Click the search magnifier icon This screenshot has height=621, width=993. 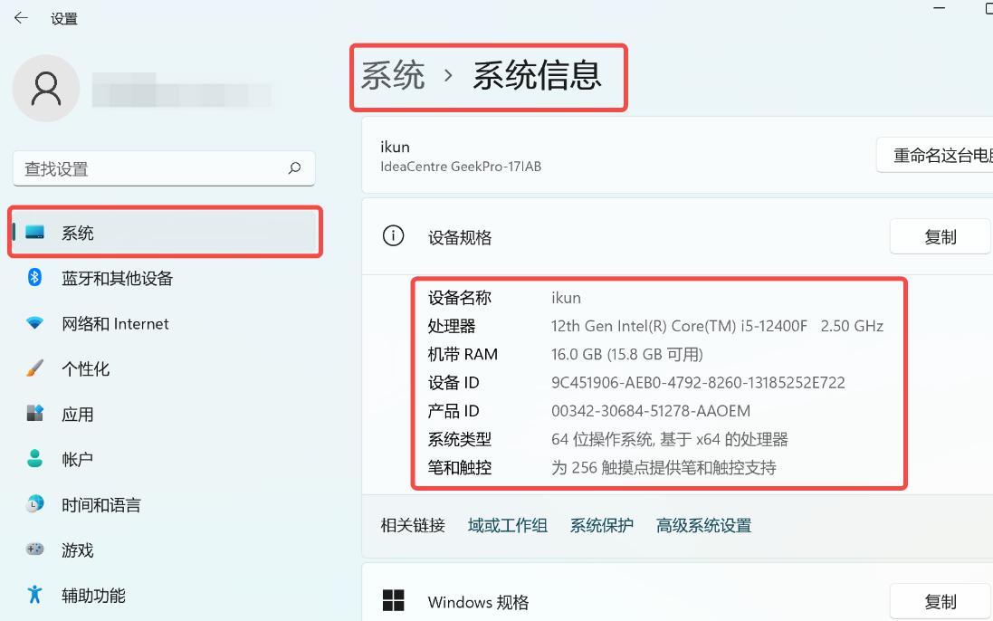click(294, 168)
